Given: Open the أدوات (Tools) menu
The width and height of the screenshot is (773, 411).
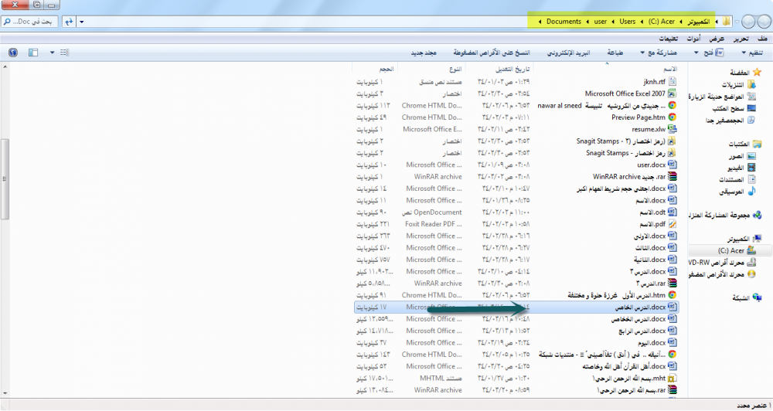Looking at the screenshot, I should click(x=695, y=38).
